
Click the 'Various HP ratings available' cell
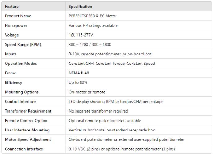[x=93, y=26]
